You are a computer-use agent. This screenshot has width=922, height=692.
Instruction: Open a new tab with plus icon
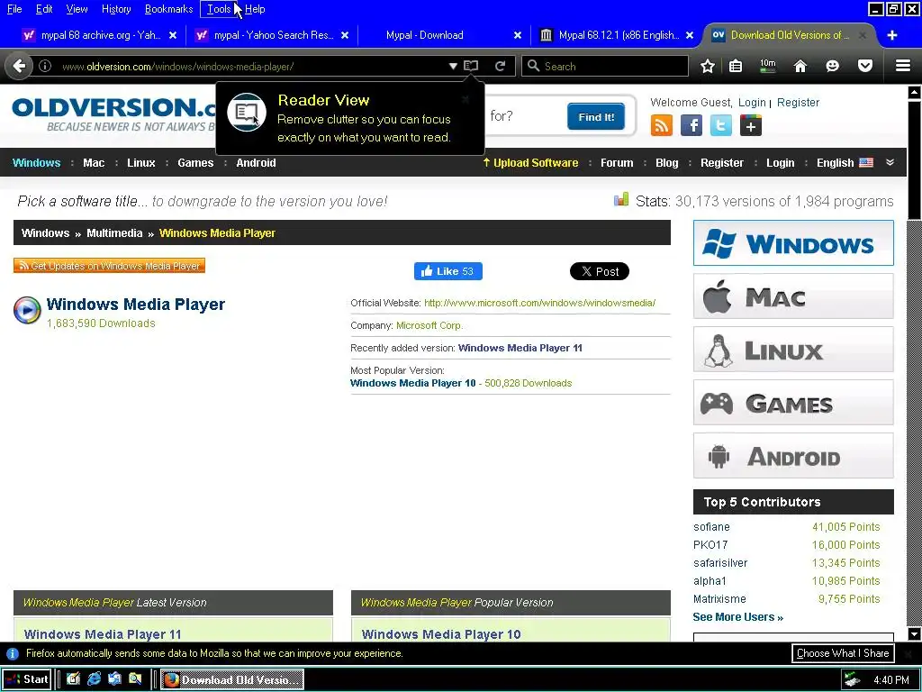click(892, 35)
